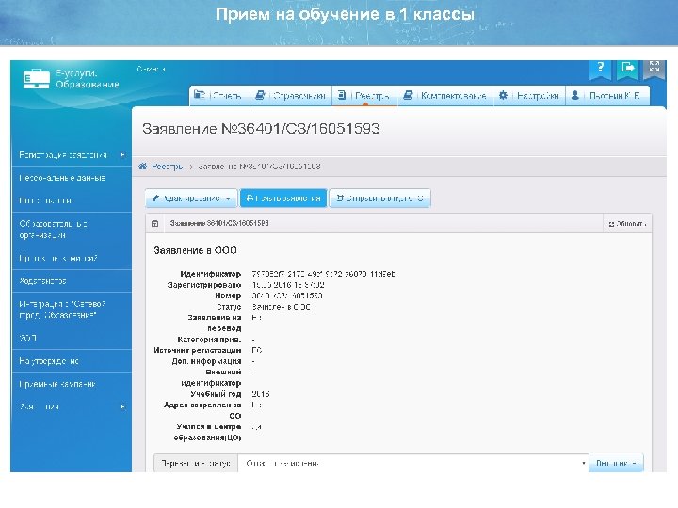Expand the Заявления sidebar section arrow

click(x=122, y=407)
